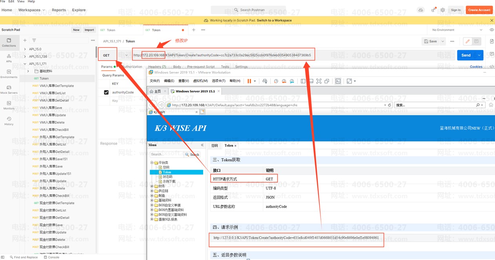The image size is (495, 260).
Task: Click the browser home icon in the VM
Action: pyautogui.click(x=491, y=105)
